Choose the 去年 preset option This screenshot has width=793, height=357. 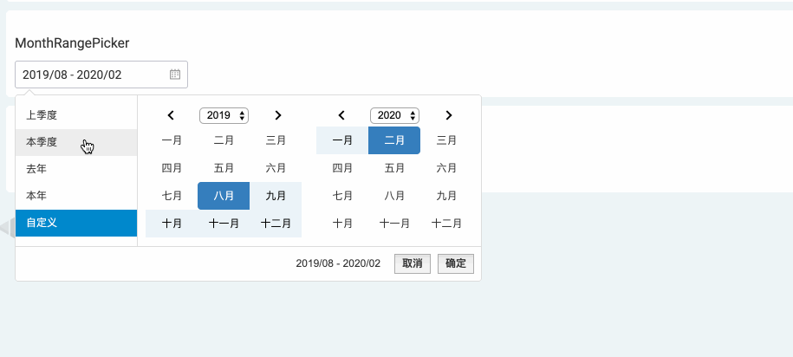point(76,169)
